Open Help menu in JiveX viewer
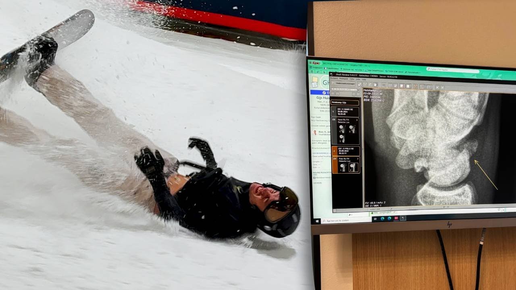 [x=364, y=79]
